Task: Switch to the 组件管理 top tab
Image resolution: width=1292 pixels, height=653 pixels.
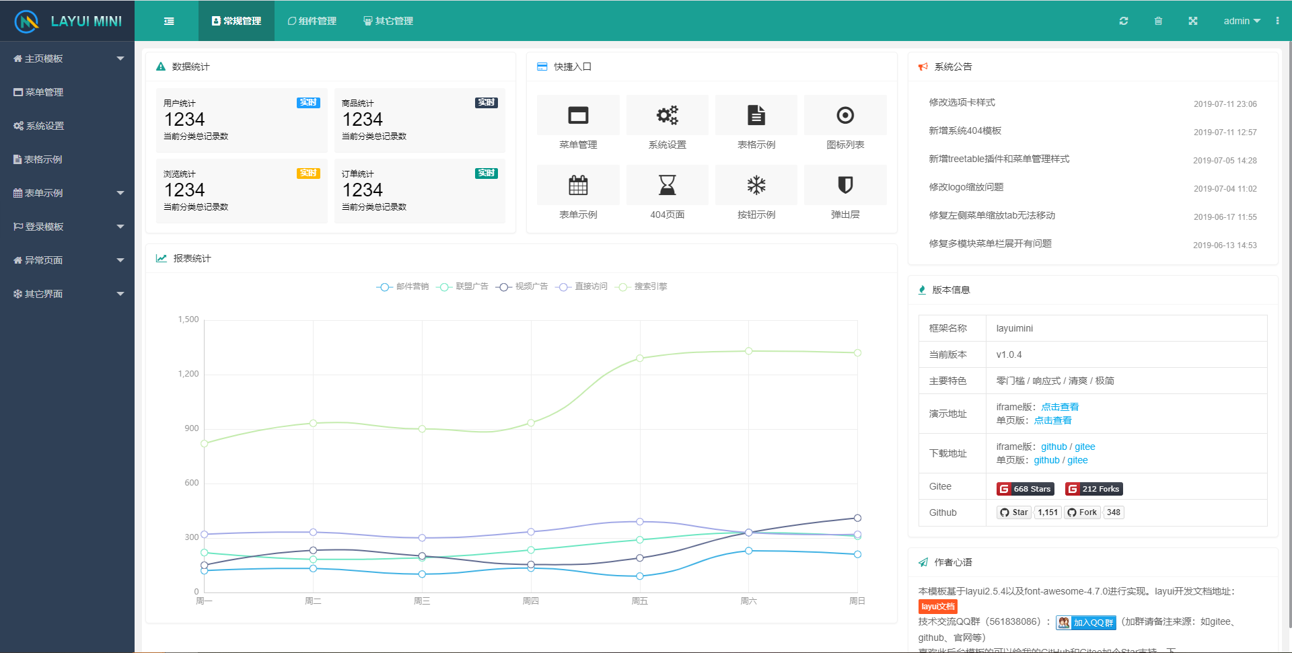Action: pyautogui.click(x=312, y=21)
